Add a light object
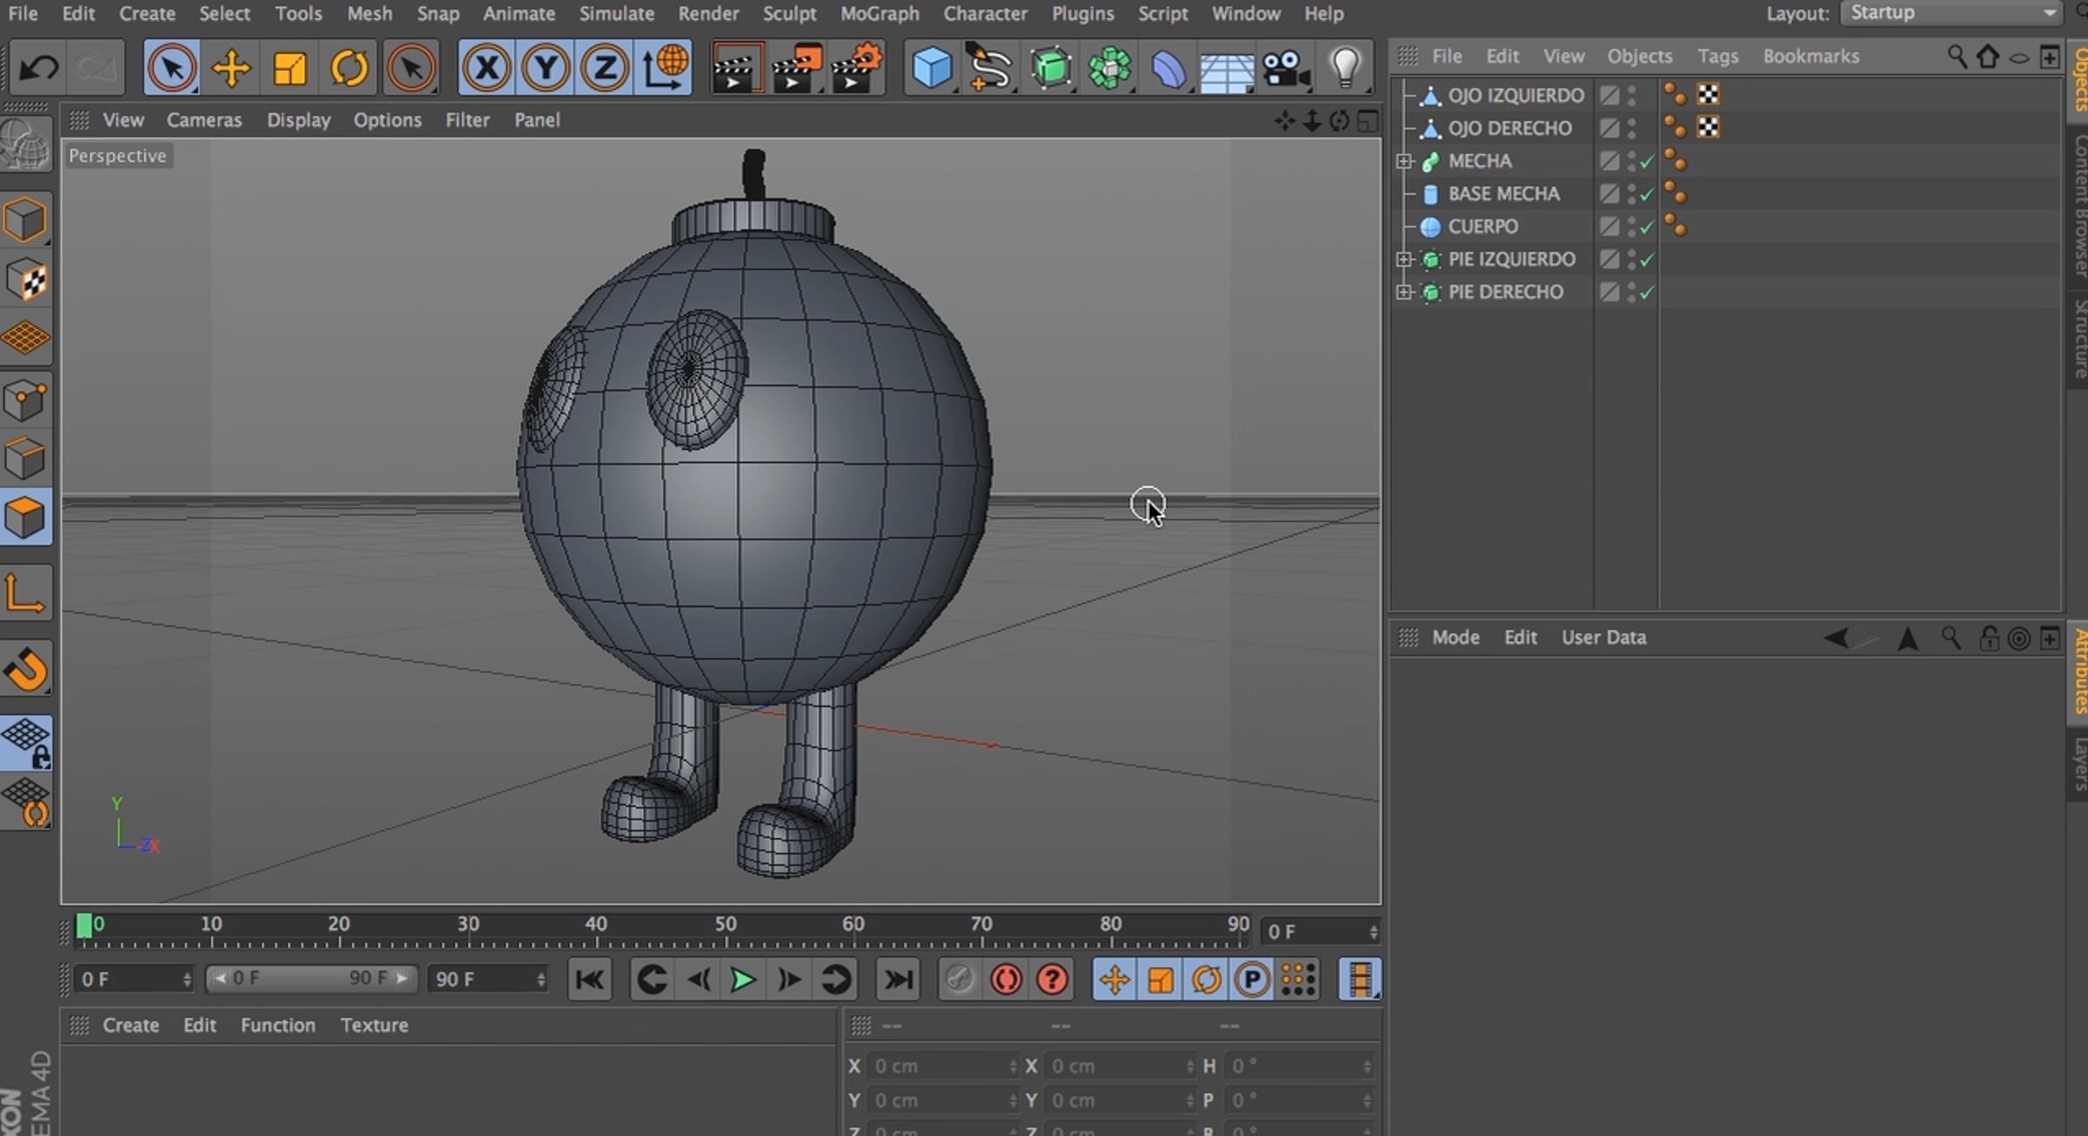 (1345, 68)
